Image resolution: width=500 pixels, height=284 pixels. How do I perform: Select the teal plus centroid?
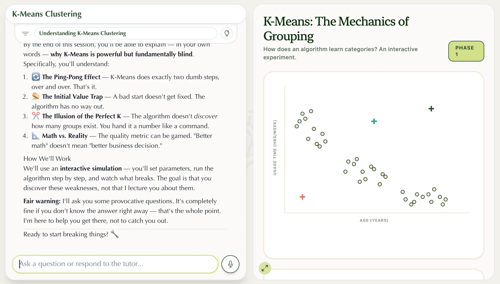point(374,121)
